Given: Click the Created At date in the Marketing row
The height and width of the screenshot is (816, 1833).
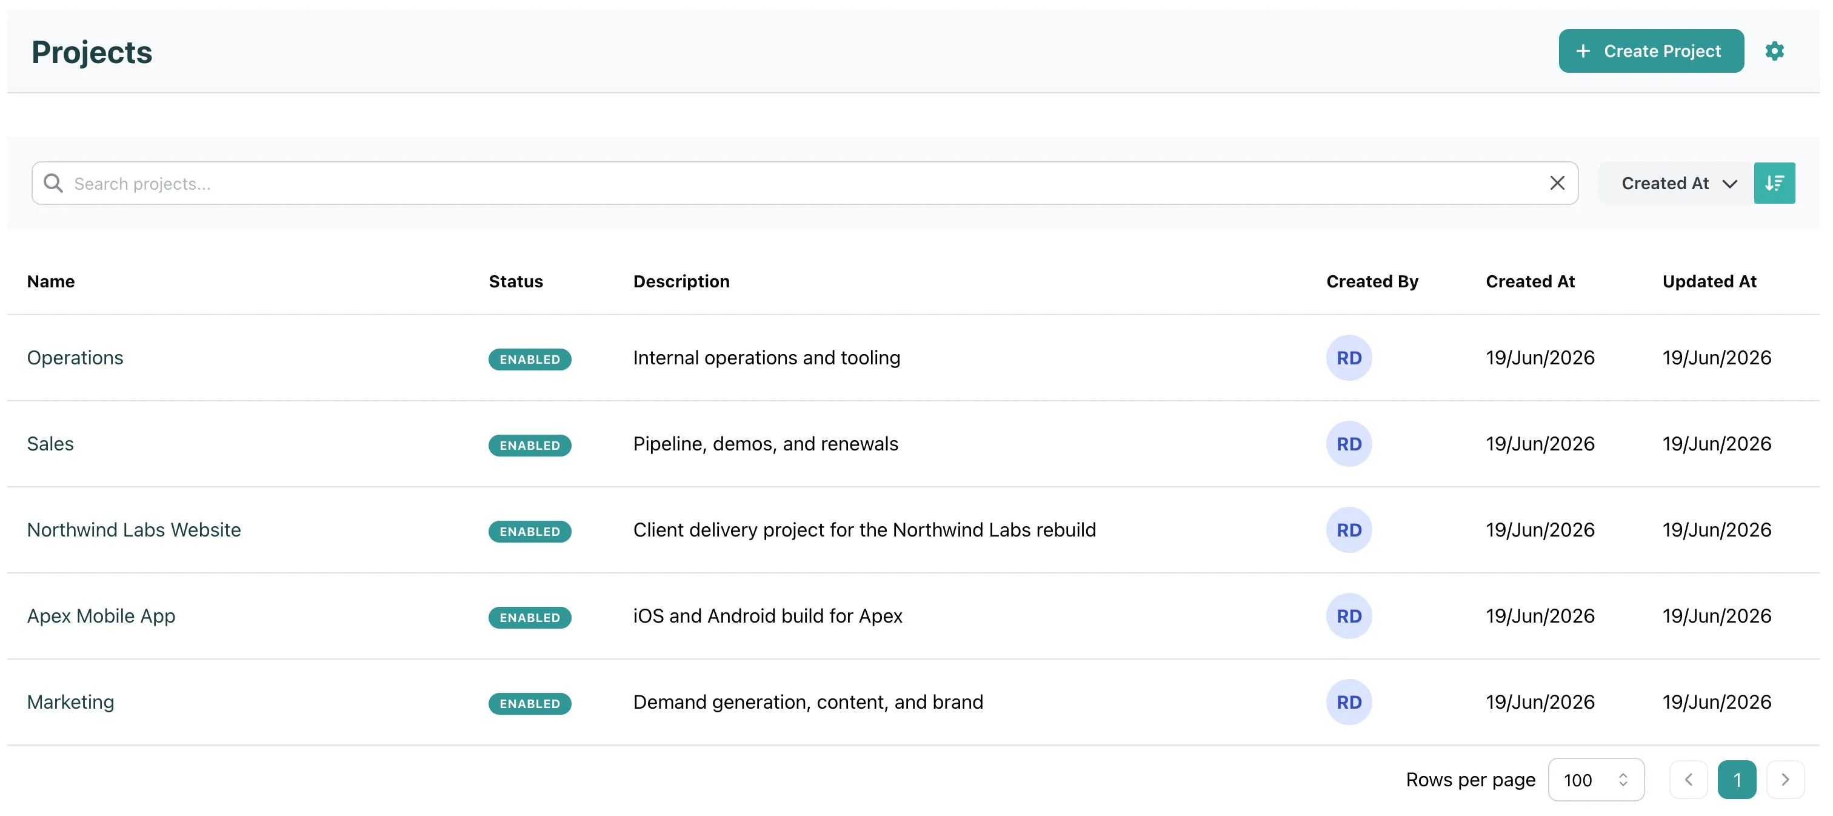Looking at the screenshot, I should 1540,702.
